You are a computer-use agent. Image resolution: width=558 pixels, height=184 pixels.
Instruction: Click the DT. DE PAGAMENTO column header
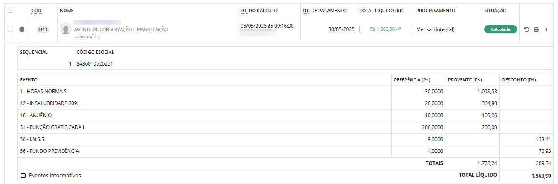(x=325, y=11)
